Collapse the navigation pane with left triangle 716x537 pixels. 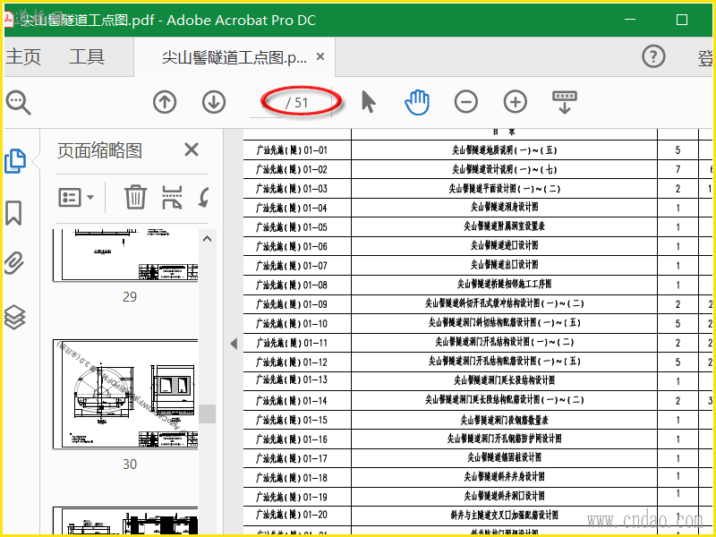click(x=234, y=344)
